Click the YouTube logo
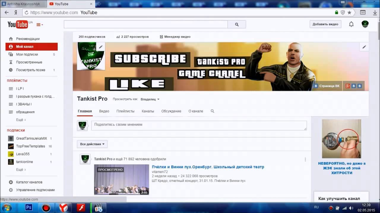The image size is (380, 213). [x=18, y=24]
